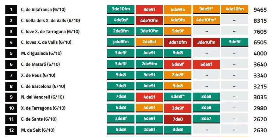Click the green 4de9sf result cell
Viewport: 273px width, 137px height.
pyautogui.click(x=121, y=20)
